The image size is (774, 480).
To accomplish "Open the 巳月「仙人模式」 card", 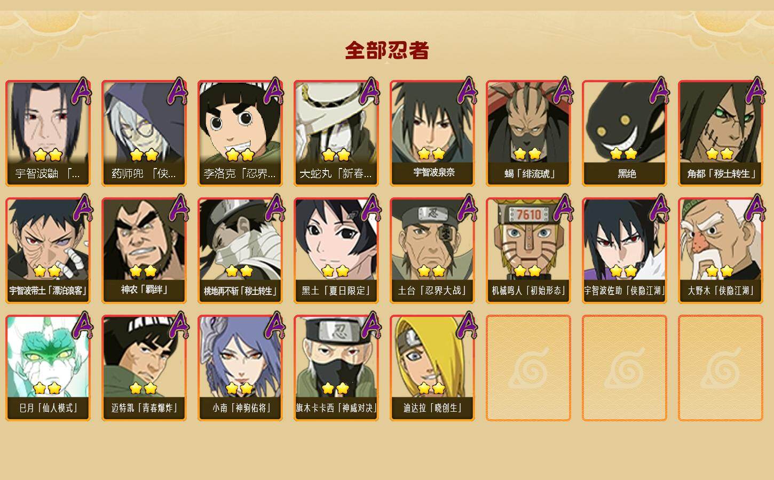I will (x=48, y=367).
